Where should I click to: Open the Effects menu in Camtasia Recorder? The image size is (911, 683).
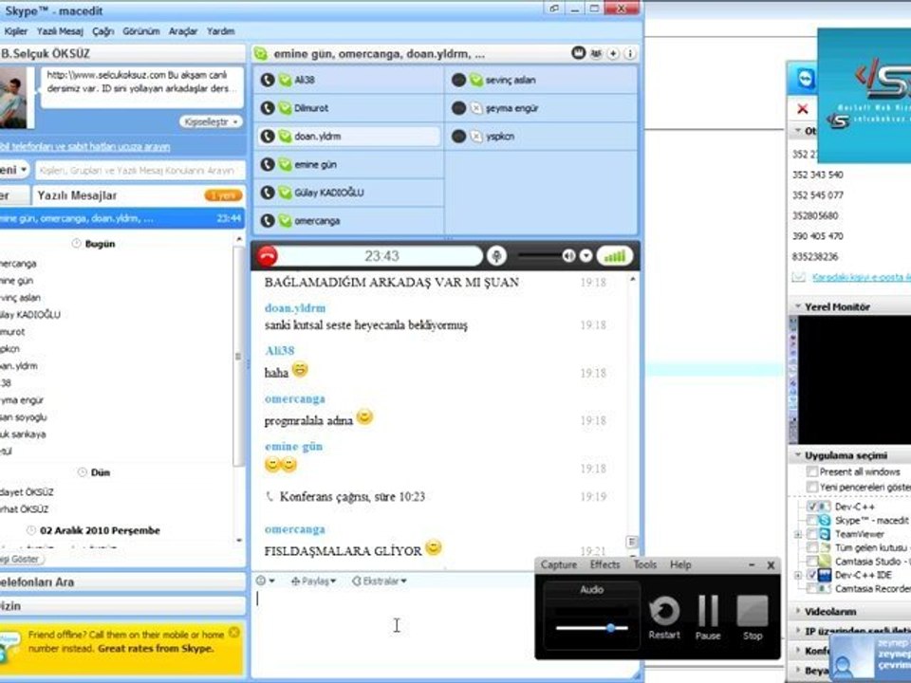[604, 564]
